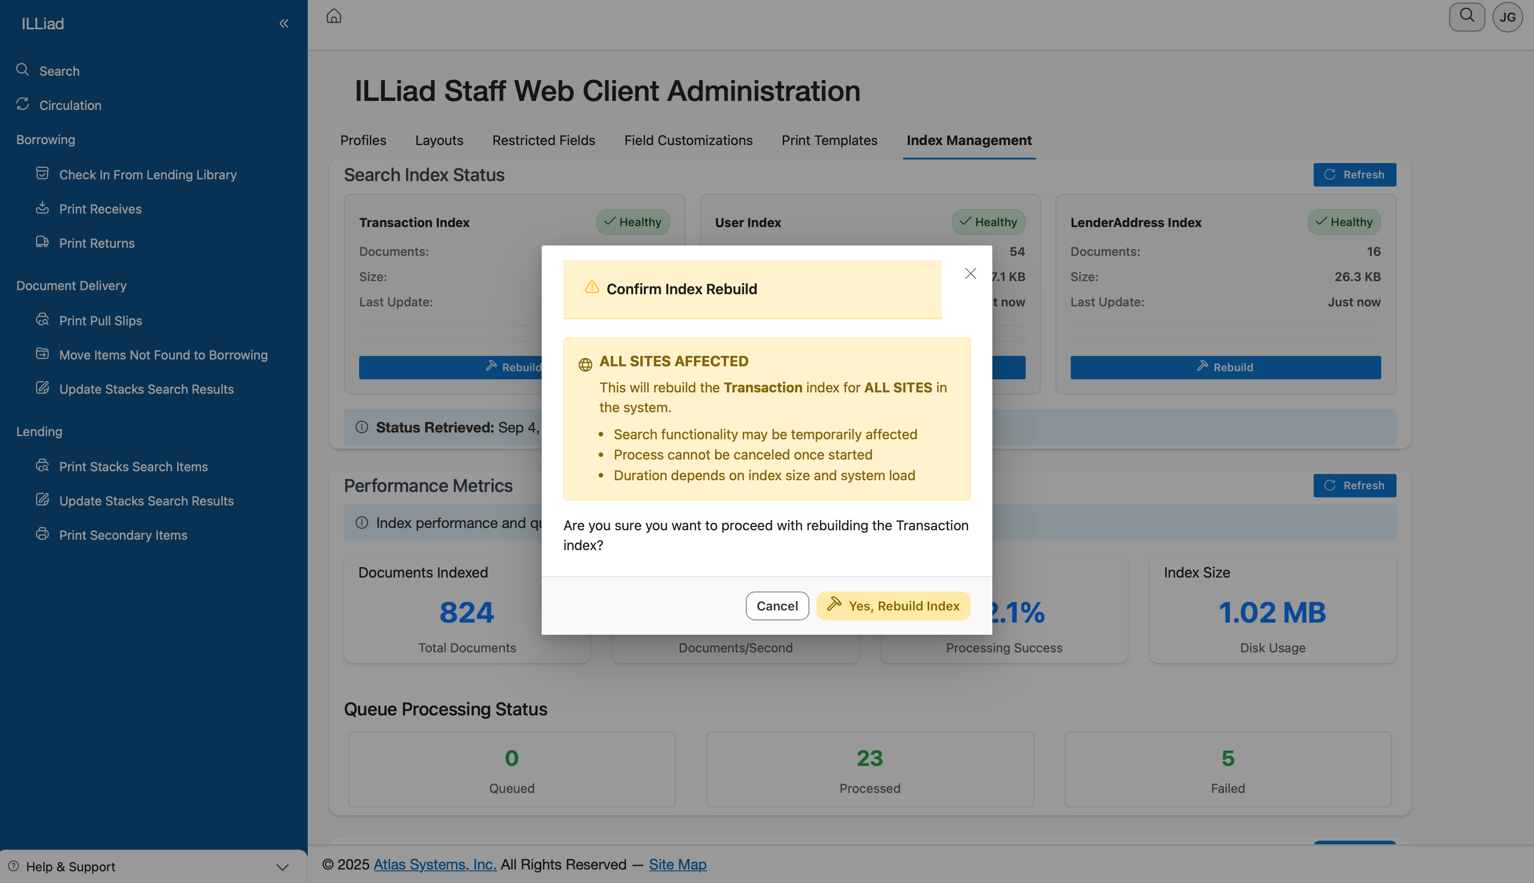Click Yes, Rebuild Index button
The height and width of the screenshot is (883, 1534).
[x=893, y=606]
